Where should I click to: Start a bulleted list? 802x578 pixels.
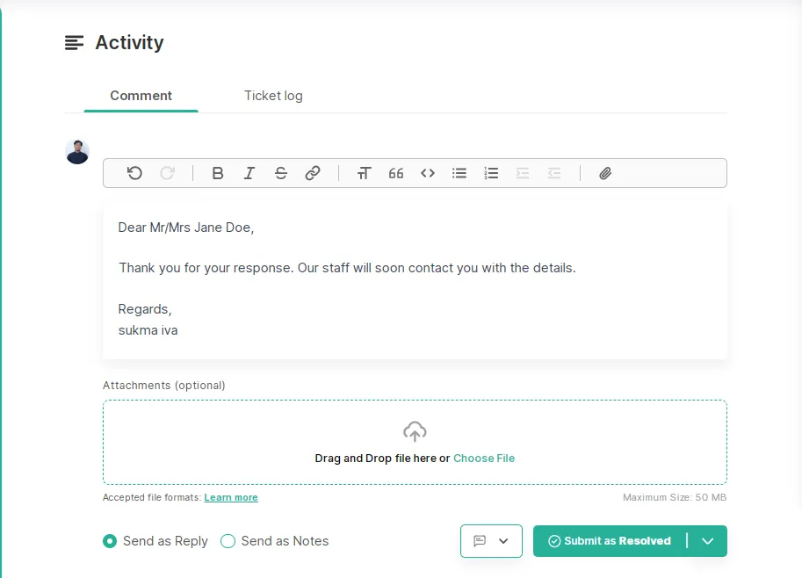(x=459, y=173)
